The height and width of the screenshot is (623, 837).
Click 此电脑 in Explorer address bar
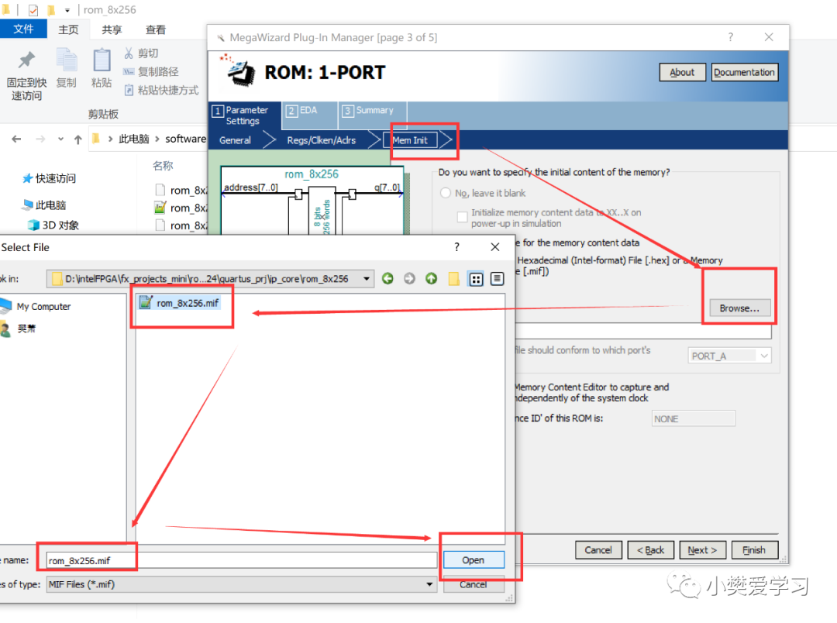133,139
